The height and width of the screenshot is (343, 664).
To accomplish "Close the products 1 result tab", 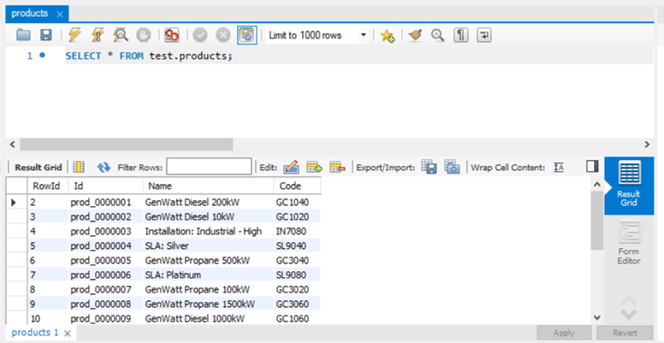I will pyautogui.click(x=68, y=334).
